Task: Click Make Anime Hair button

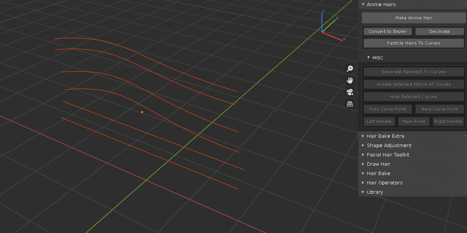Action: click(x=414, y=18)
